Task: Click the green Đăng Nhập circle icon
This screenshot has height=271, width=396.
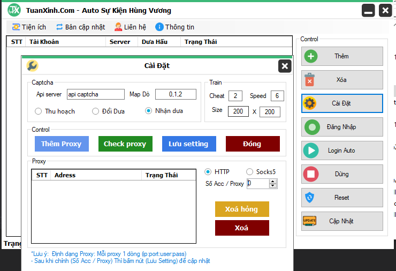Action: coord(310,127)
